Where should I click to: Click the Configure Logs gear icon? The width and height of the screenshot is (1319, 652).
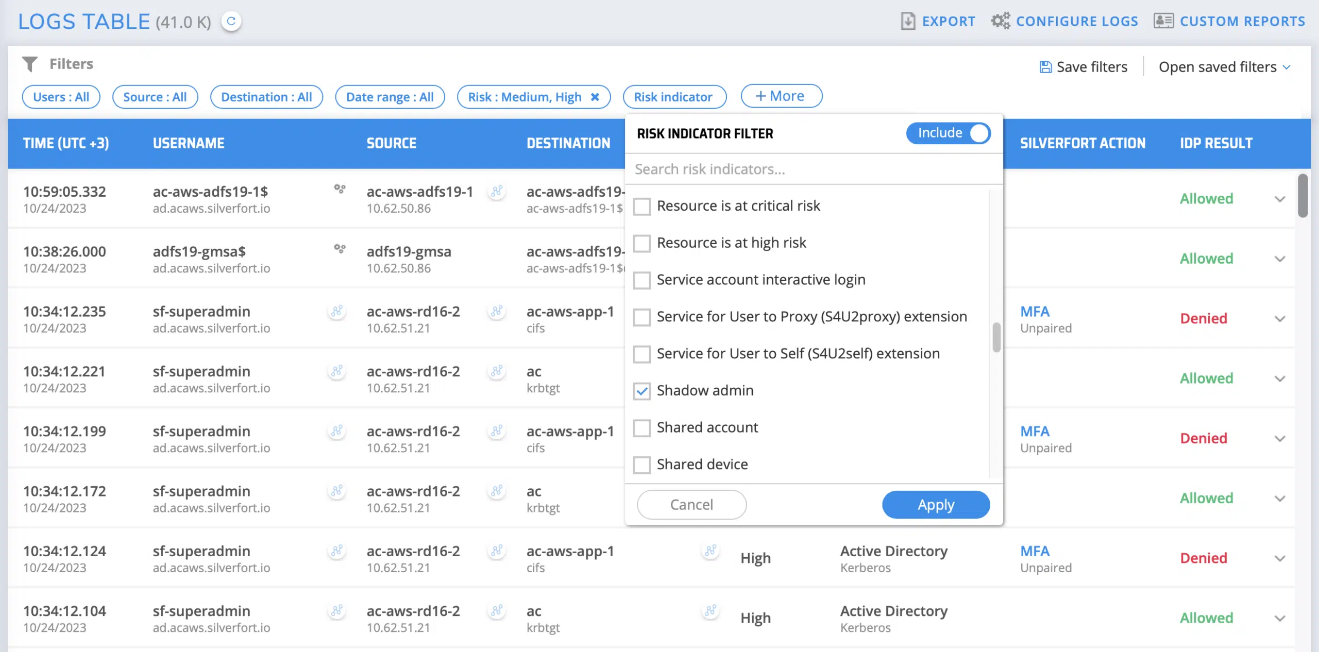click(x=1001, y=21)
